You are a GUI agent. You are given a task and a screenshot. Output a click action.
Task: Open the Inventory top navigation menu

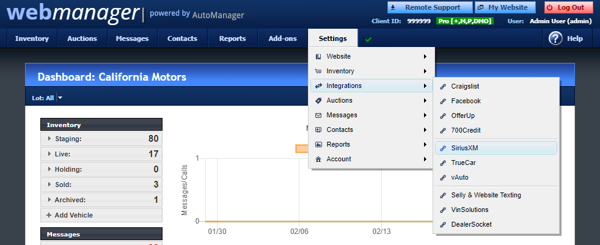coord(32,38)
